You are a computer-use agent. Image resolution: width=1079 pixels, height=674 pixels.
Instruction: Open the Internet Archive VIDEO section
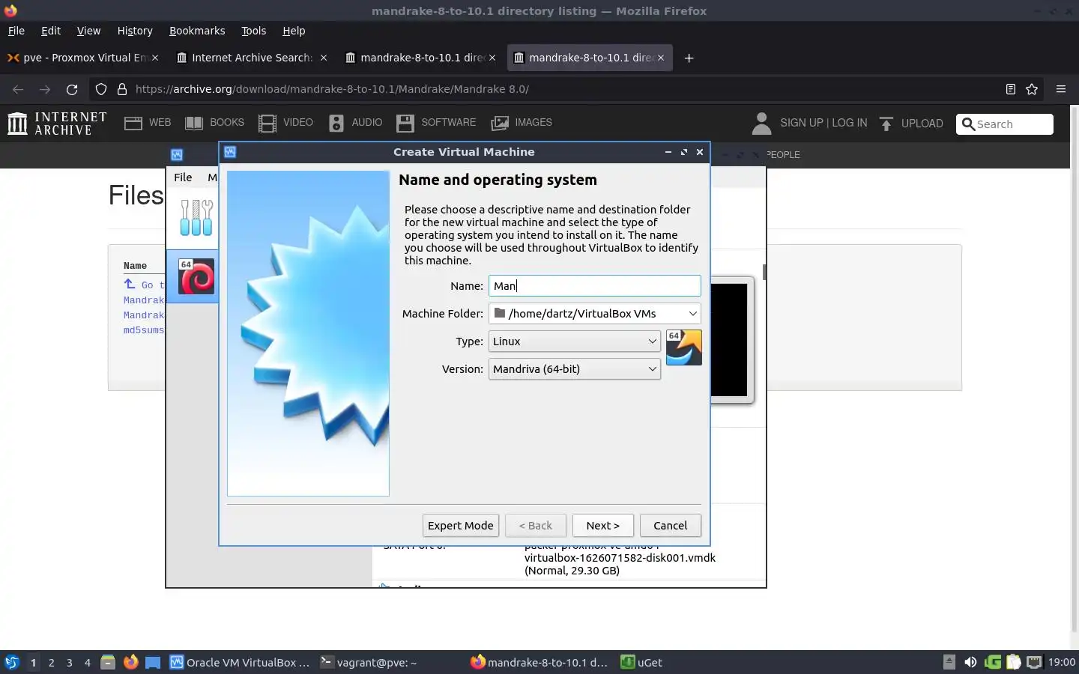[x=285, y=123]
